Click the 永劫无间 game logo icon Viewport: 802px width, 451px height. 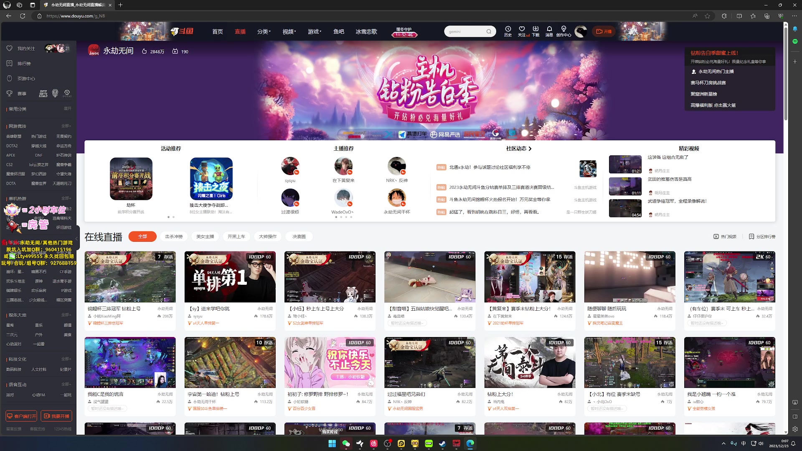(x=94, y=51)
